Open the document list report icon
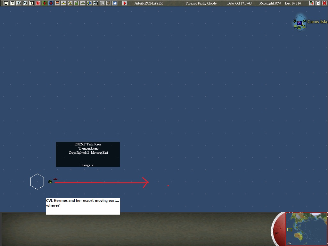Viewport: 328px width, 246px height. coord(12,3)
